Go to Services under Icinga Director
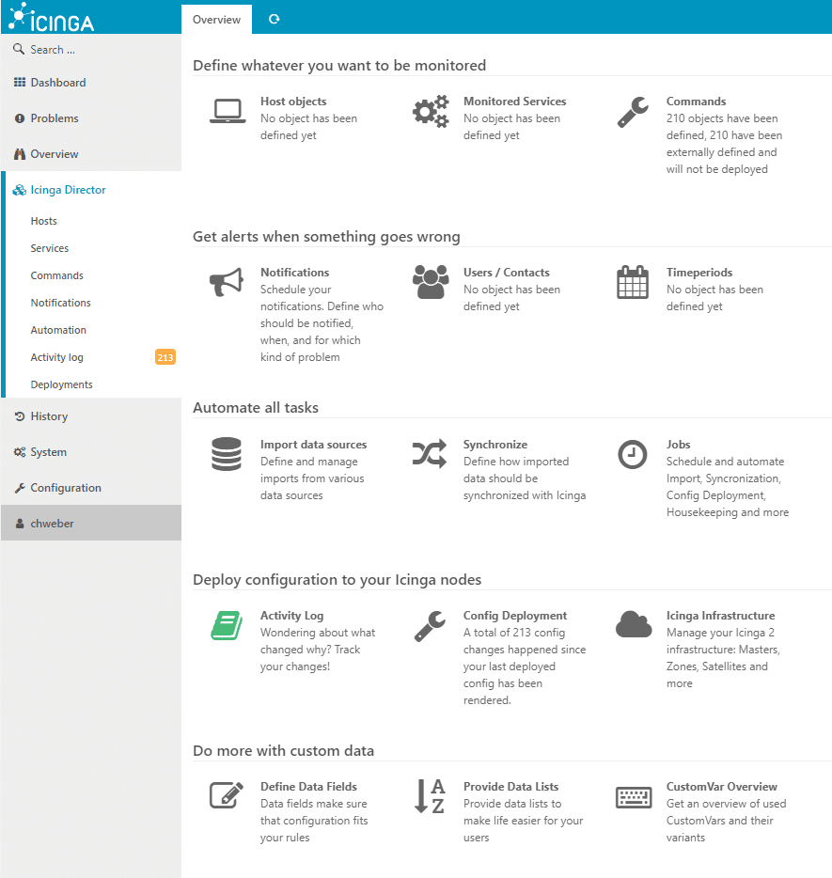The height and width of the screenshot is (878, 832). click(50, 248)
